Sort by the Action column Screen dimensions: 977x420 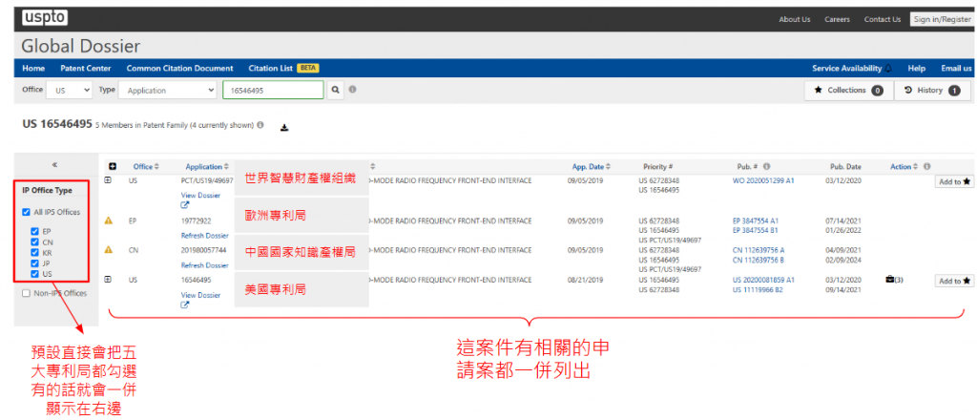904,166
